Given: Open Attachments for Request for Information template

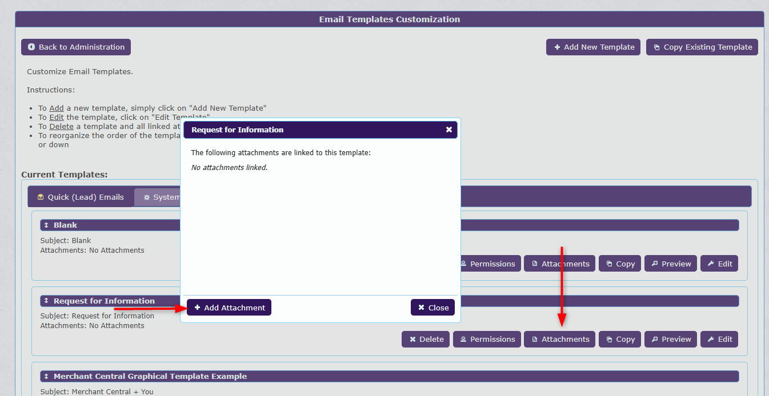Looking at the screenshot, I should (560, 339).
